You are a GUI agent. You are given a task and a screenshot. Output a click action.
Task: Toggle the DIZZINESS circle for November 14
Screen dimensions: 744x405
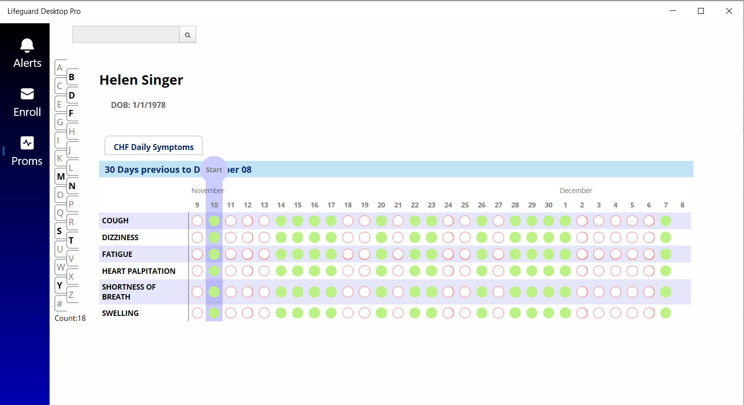281,237
